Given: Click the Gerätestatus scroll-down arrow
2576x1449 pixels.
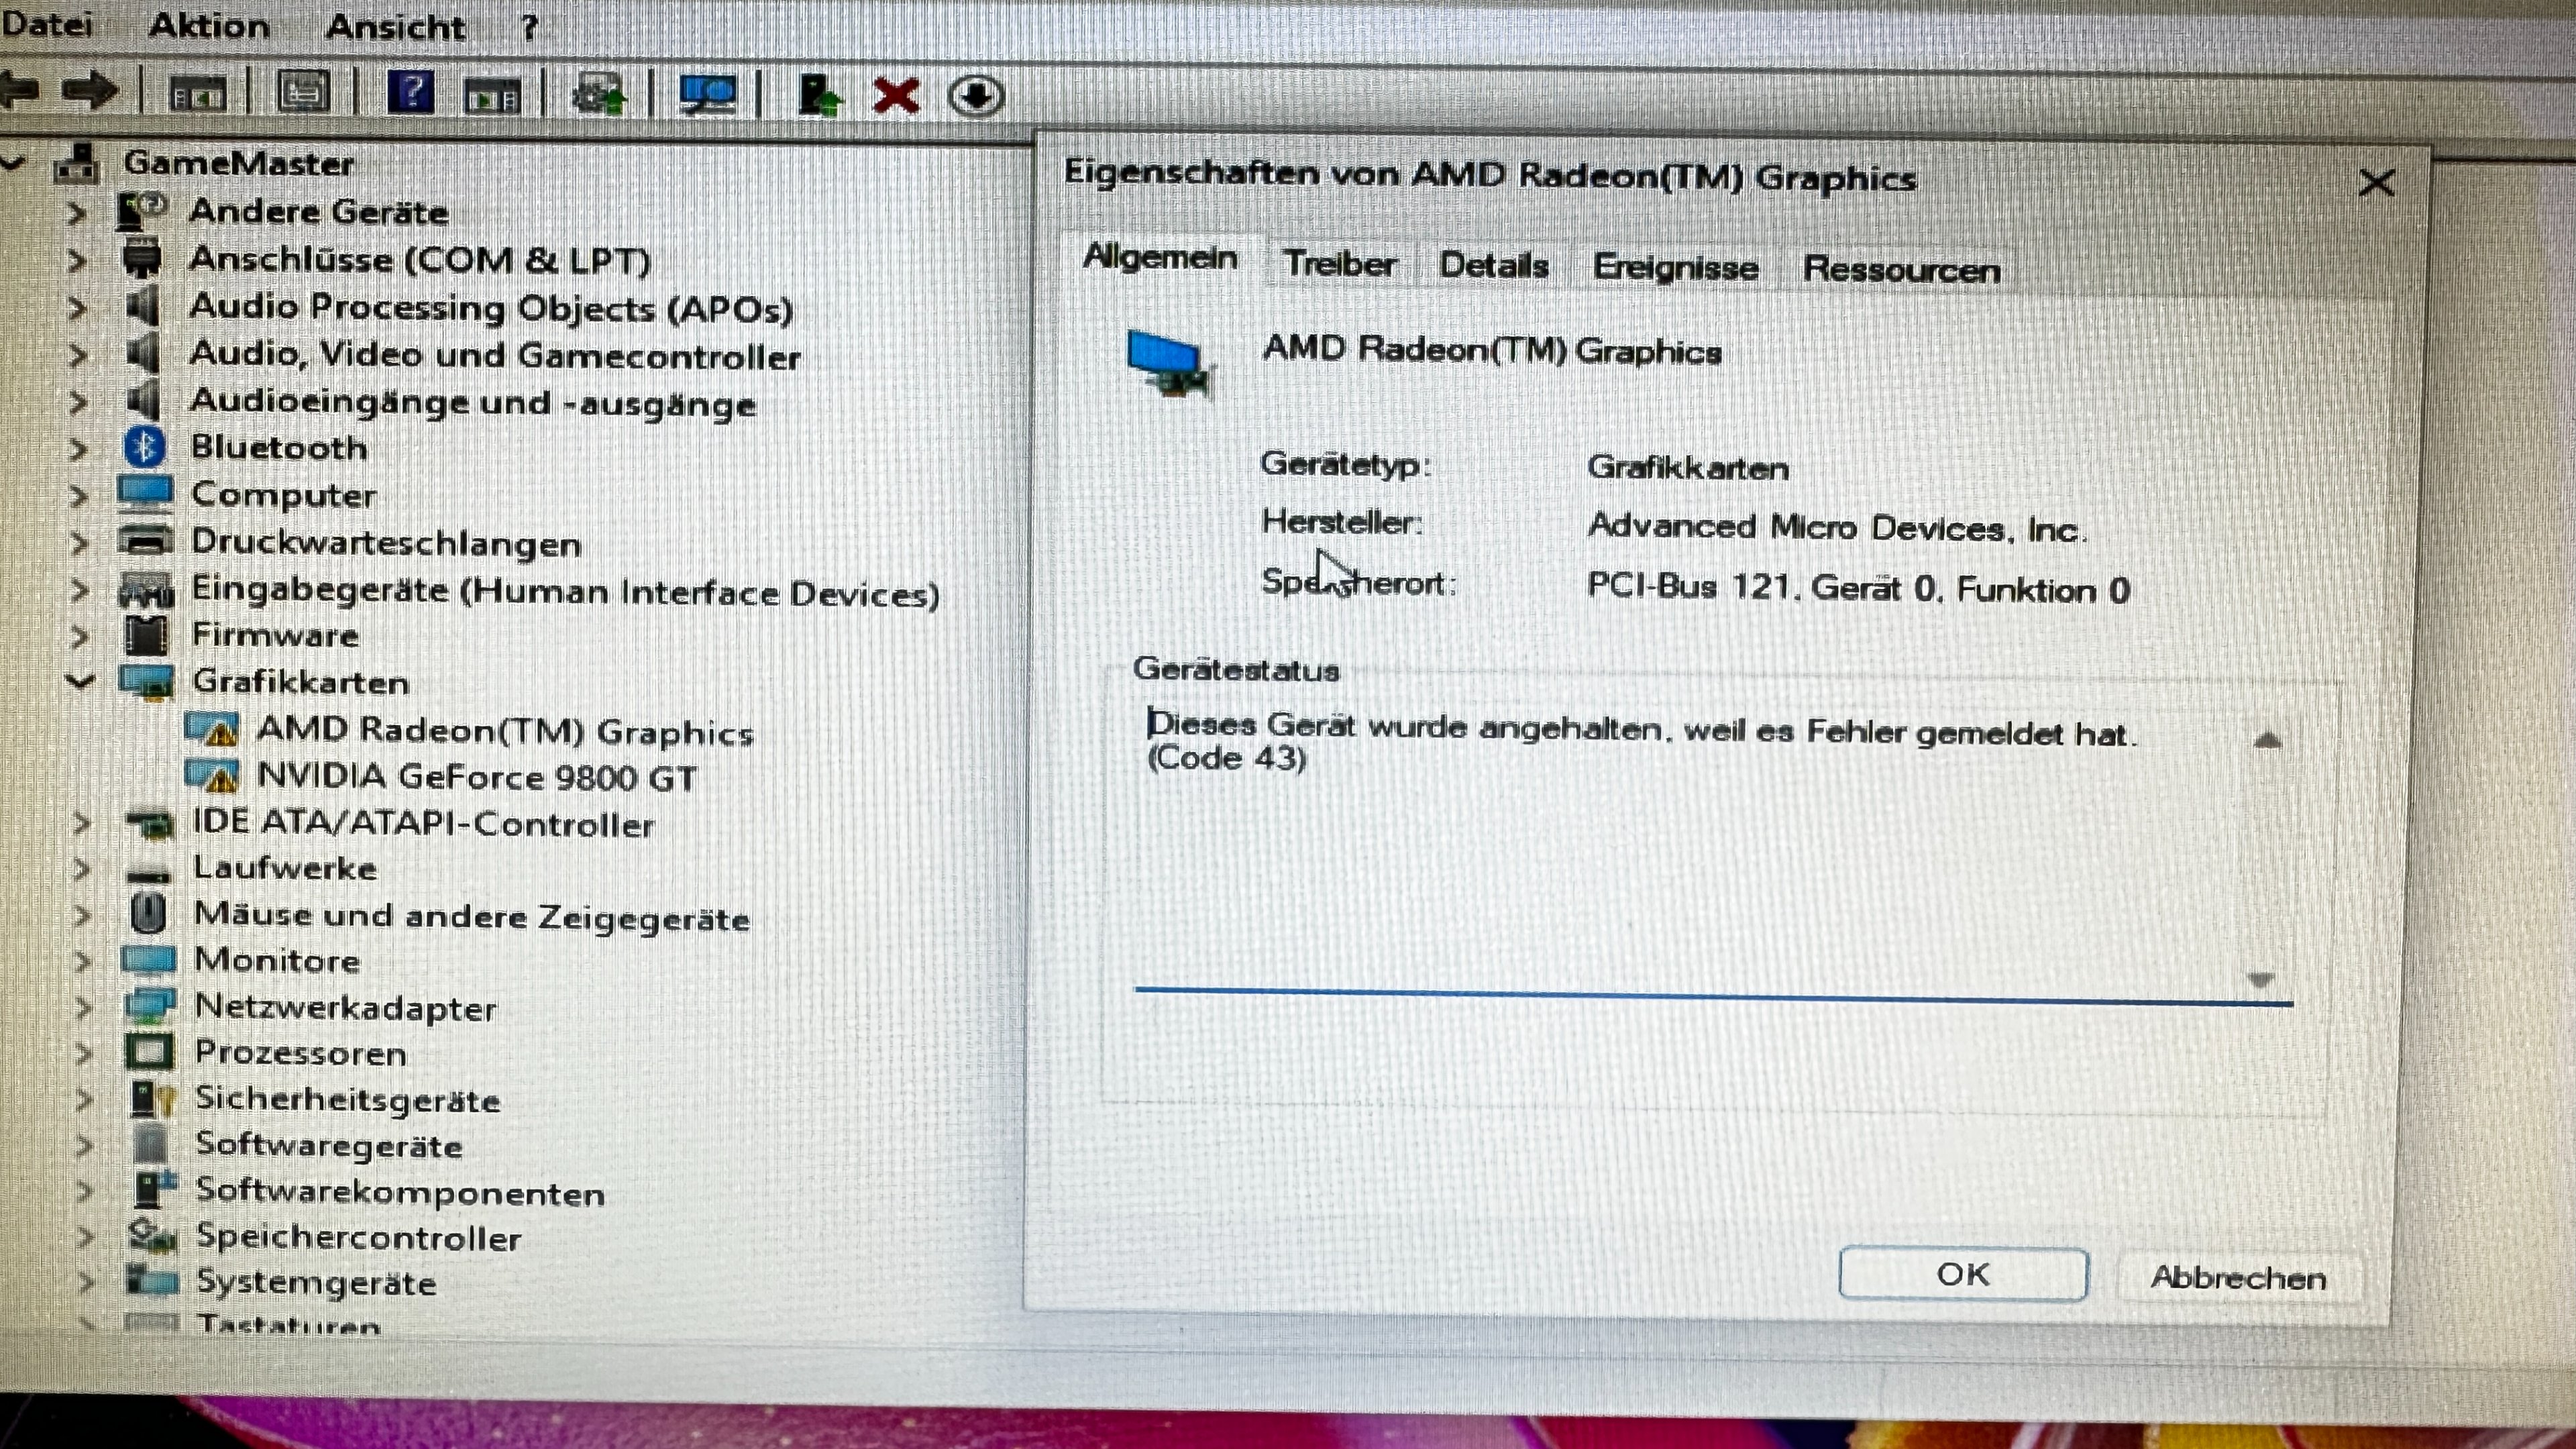Looking at the screenshot, I should 2261,980.
